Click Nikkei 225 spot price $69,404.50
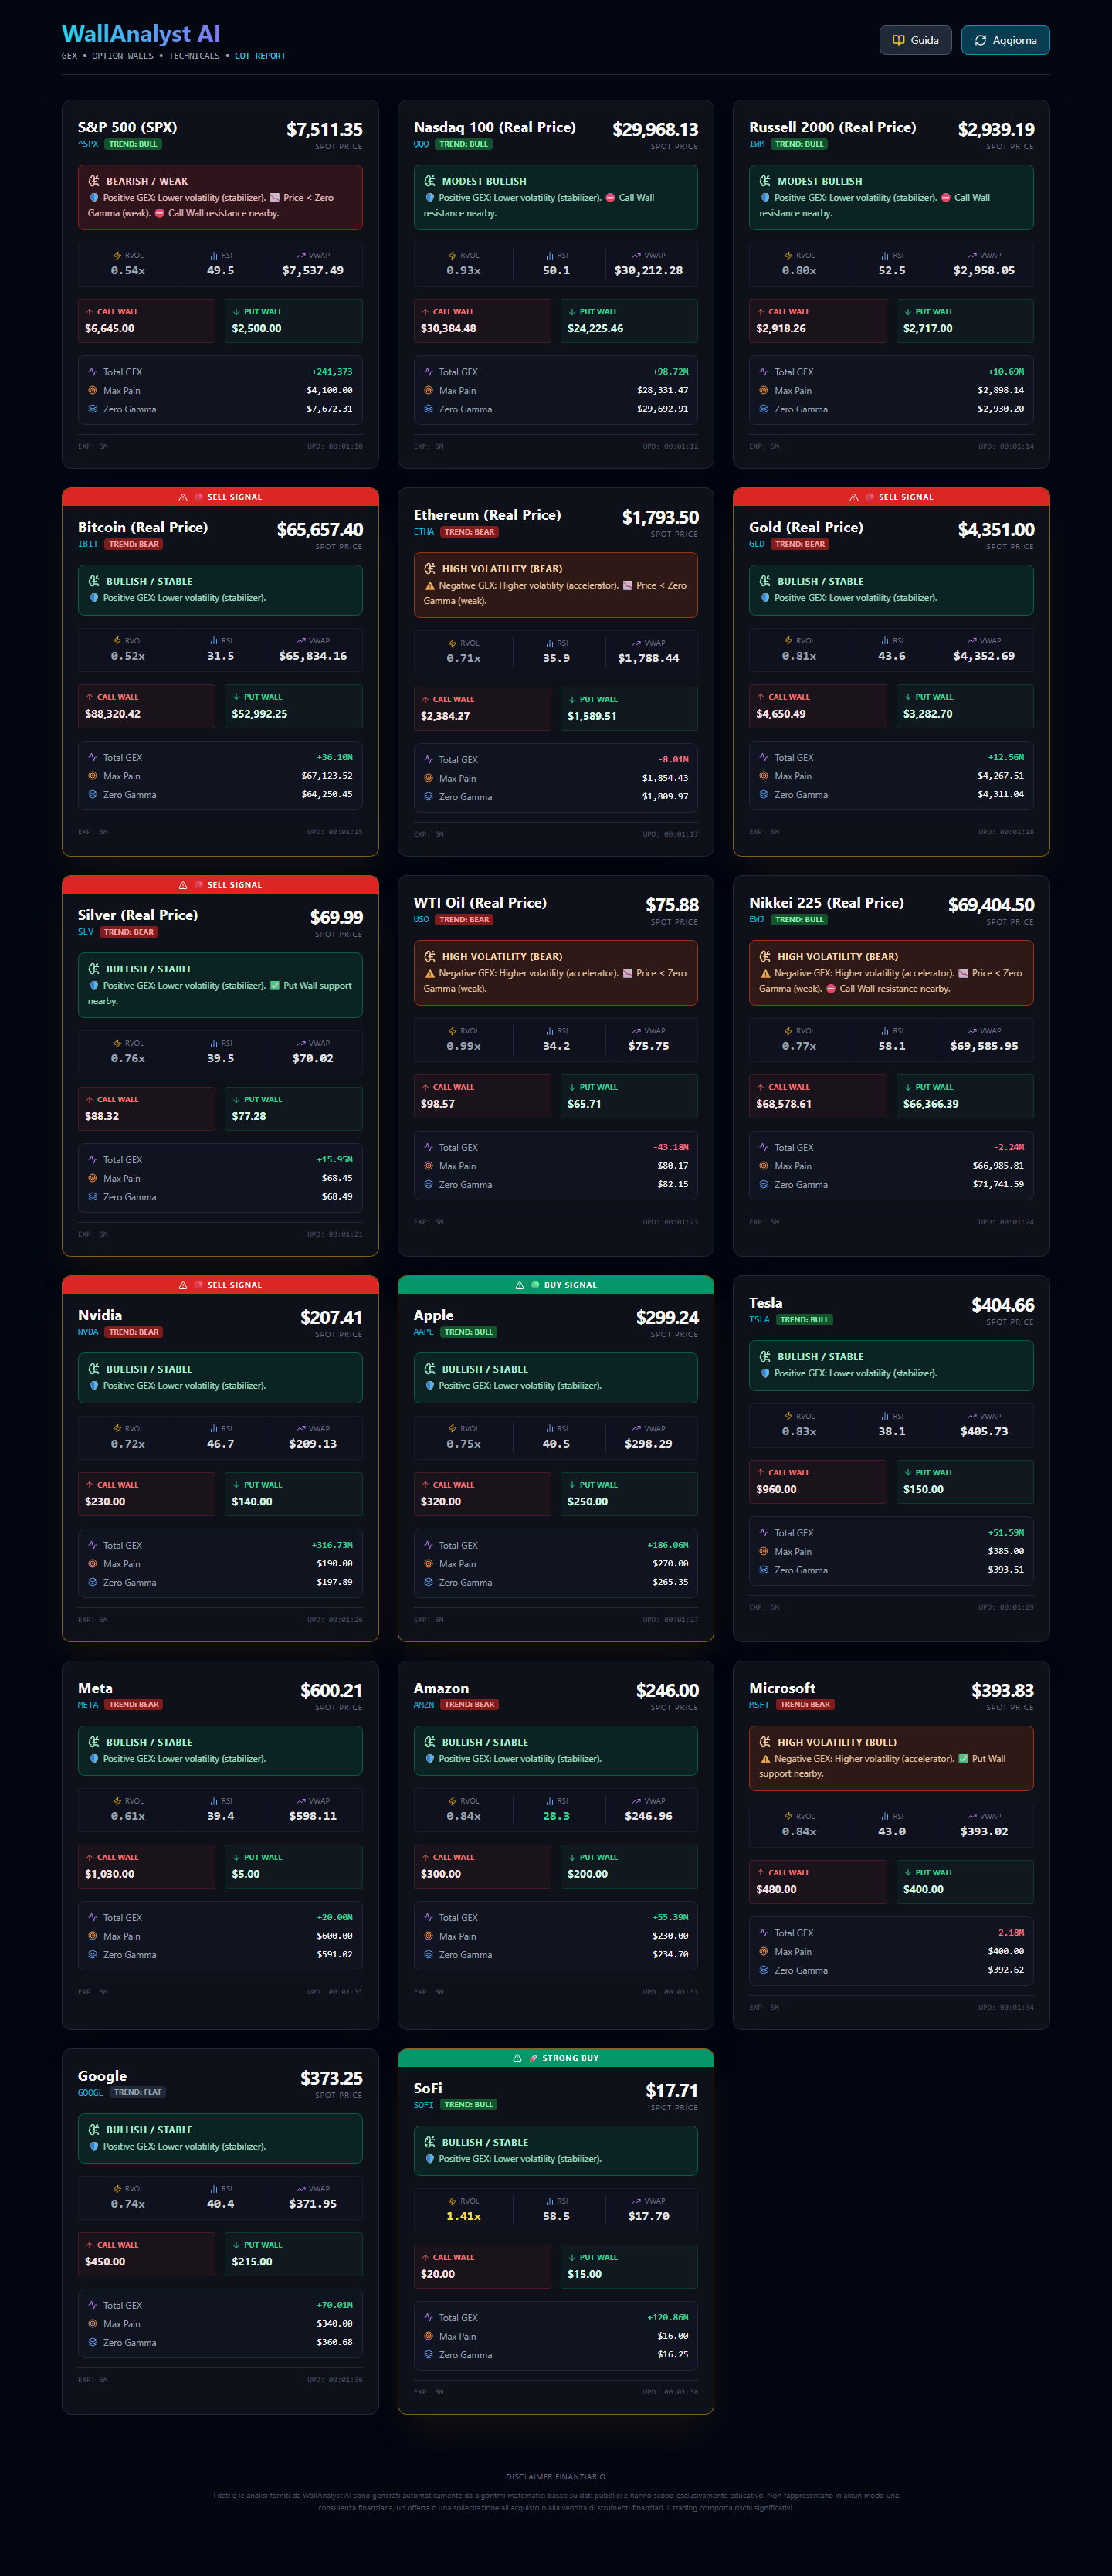 (x=991, y=905)
